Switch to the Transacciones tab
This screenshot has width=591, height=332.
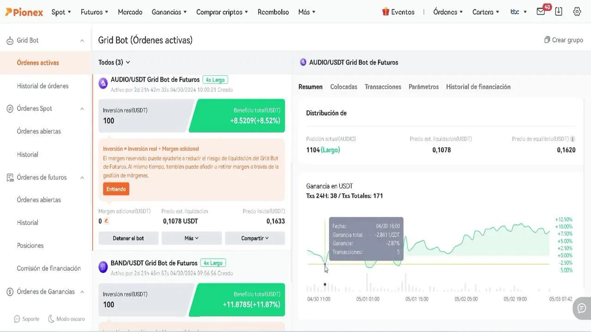pos(382,87)
